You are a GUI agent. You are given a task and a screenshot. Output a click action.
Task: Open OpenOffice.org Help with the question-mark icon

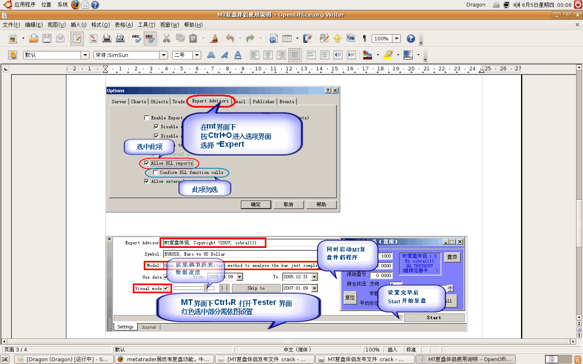point(411,38)
